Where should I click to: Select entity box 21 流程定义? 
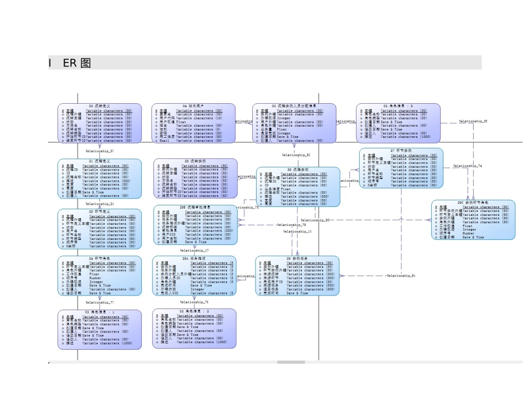point(99,179)
